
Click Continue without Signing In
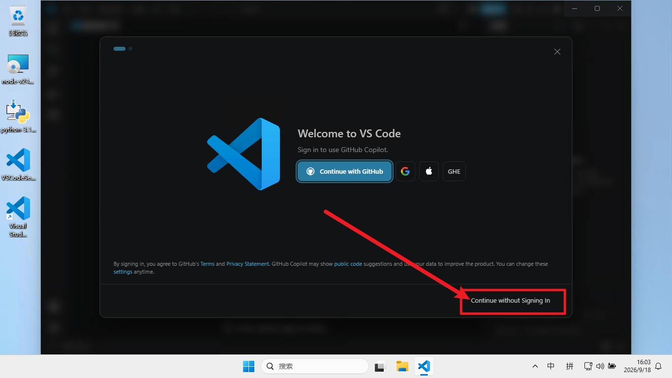(x=511, y=300)
